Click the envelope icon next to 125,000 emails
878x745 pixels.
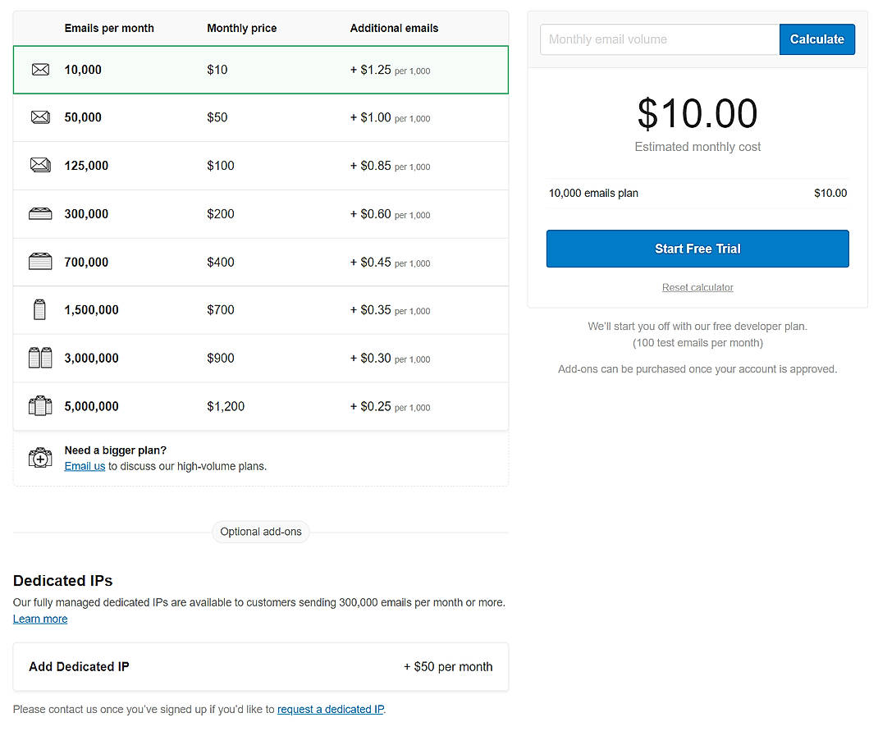pos(40,166)
